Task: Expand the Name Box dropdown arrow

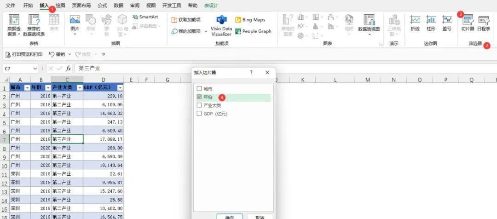Action: point(35,69)
